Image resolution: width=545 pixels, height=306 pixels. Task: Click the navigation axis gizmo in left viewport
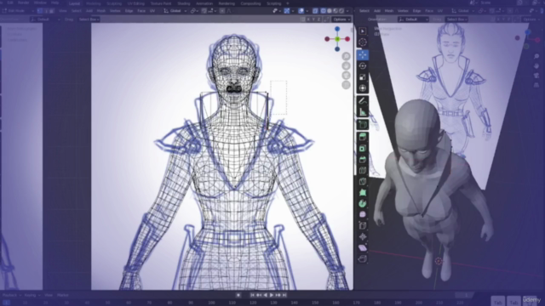pos(337,39)
